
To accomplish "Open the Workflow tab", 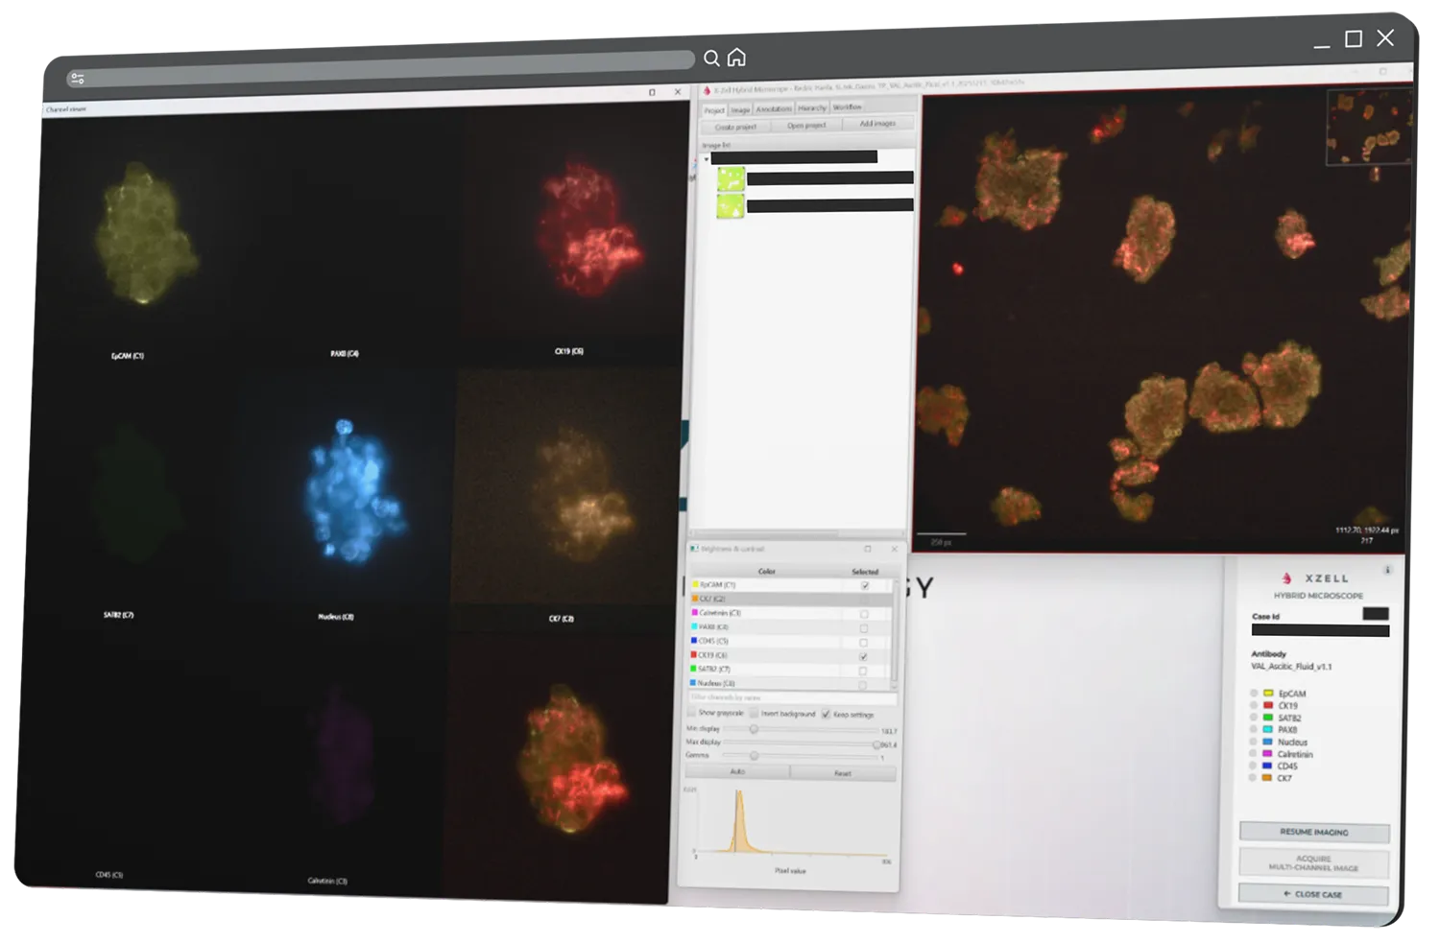I will [x=847, y=107].
